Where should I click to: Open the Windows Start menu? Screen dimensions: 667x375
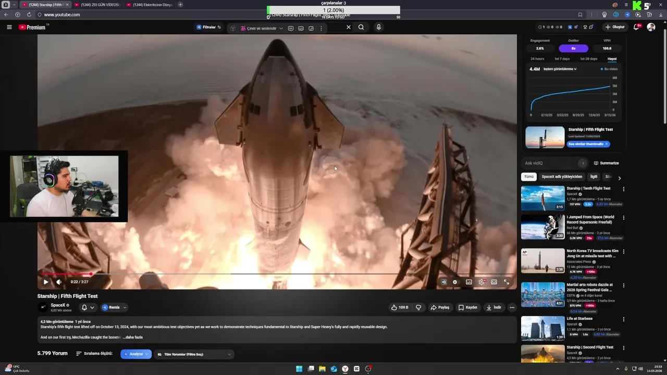pos(299,369)
